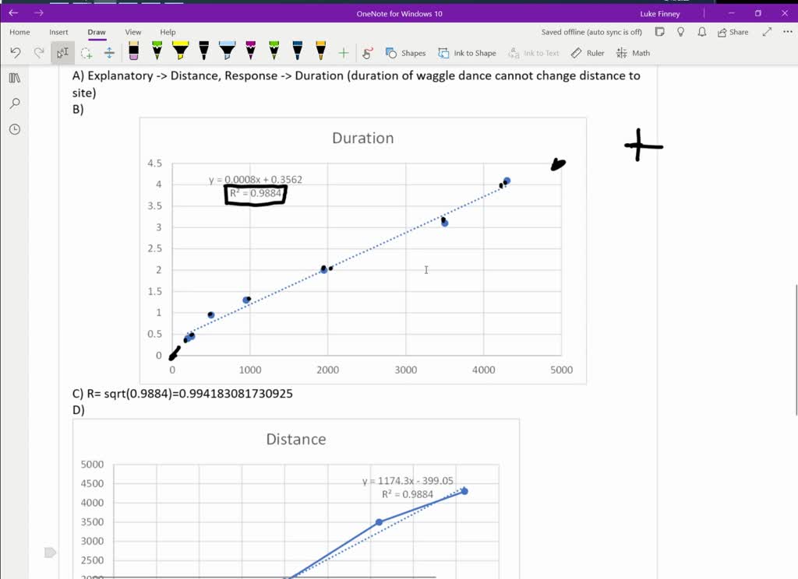Screen dimensions: 798x579
Task: Click the account name Luke Finney
Action: (x=659, y=14)
